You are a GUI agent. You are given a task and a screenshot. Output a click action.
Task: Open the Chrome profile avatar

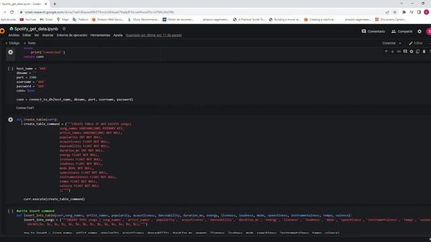pos(426,12)
